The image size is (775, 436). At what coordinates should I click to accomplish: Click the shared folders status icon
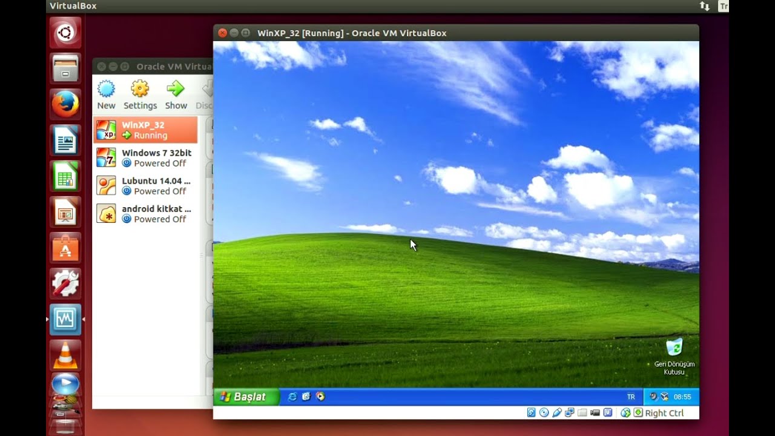coord(582,413)
